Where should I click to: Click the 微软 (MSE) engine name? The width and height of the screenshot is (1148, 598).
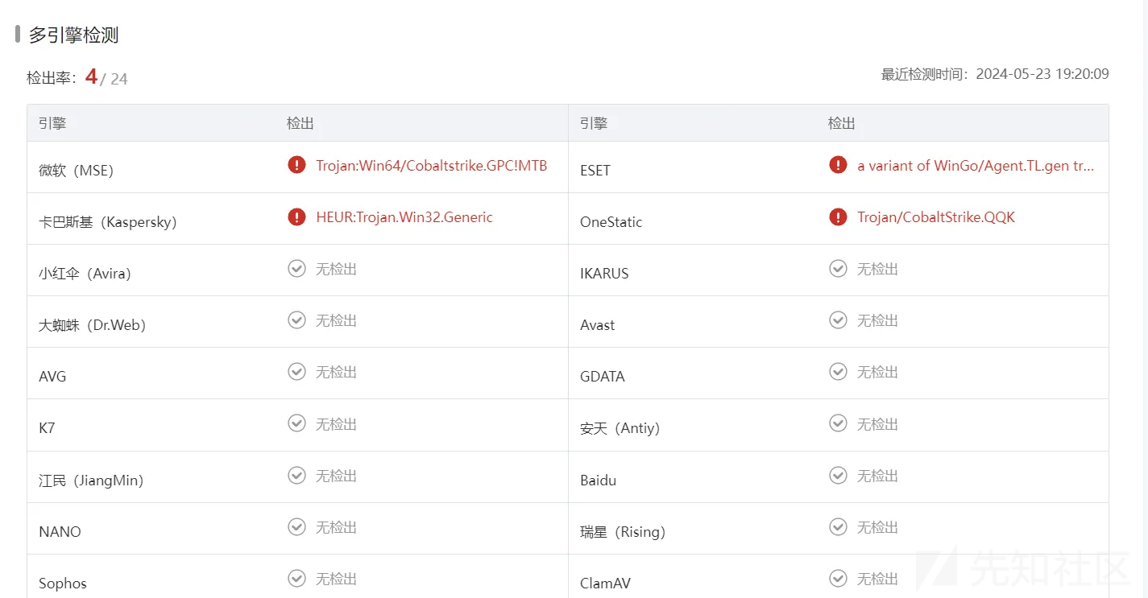click(x=77, y=171)
